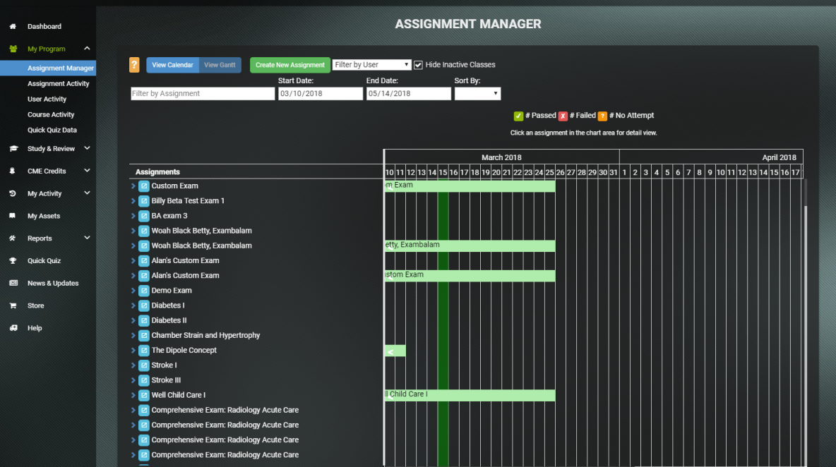Click the edit icon for The Dipole Concept
The width and height of the screenshot is (836, 467).
point(143,351)
